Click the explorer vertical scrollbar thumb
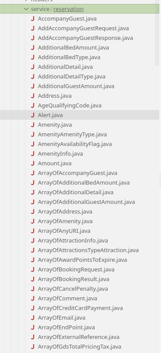The width and height of the screenshot is (161, 353). coord(157,33)
